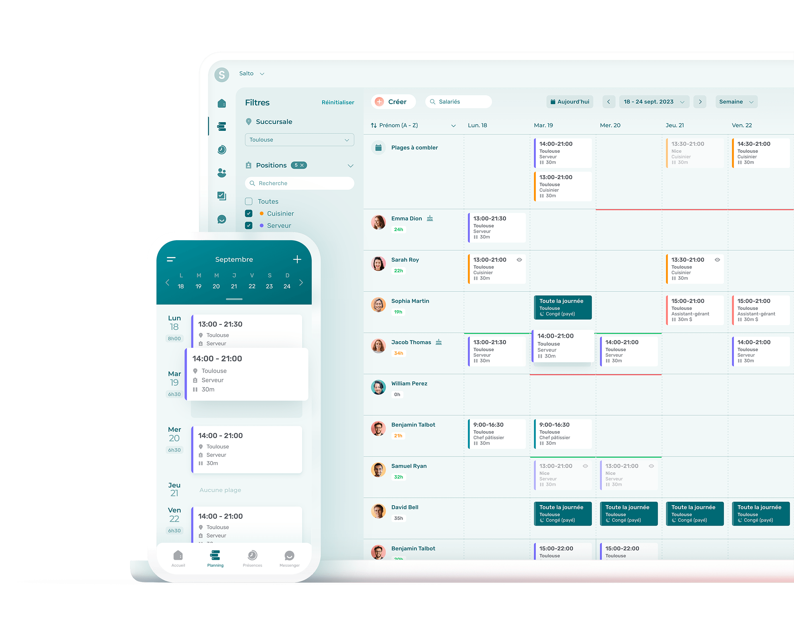Toggle the Serveur checkbox in filters
The width and height of the screenshot is (794, 635).
point(249,225)
